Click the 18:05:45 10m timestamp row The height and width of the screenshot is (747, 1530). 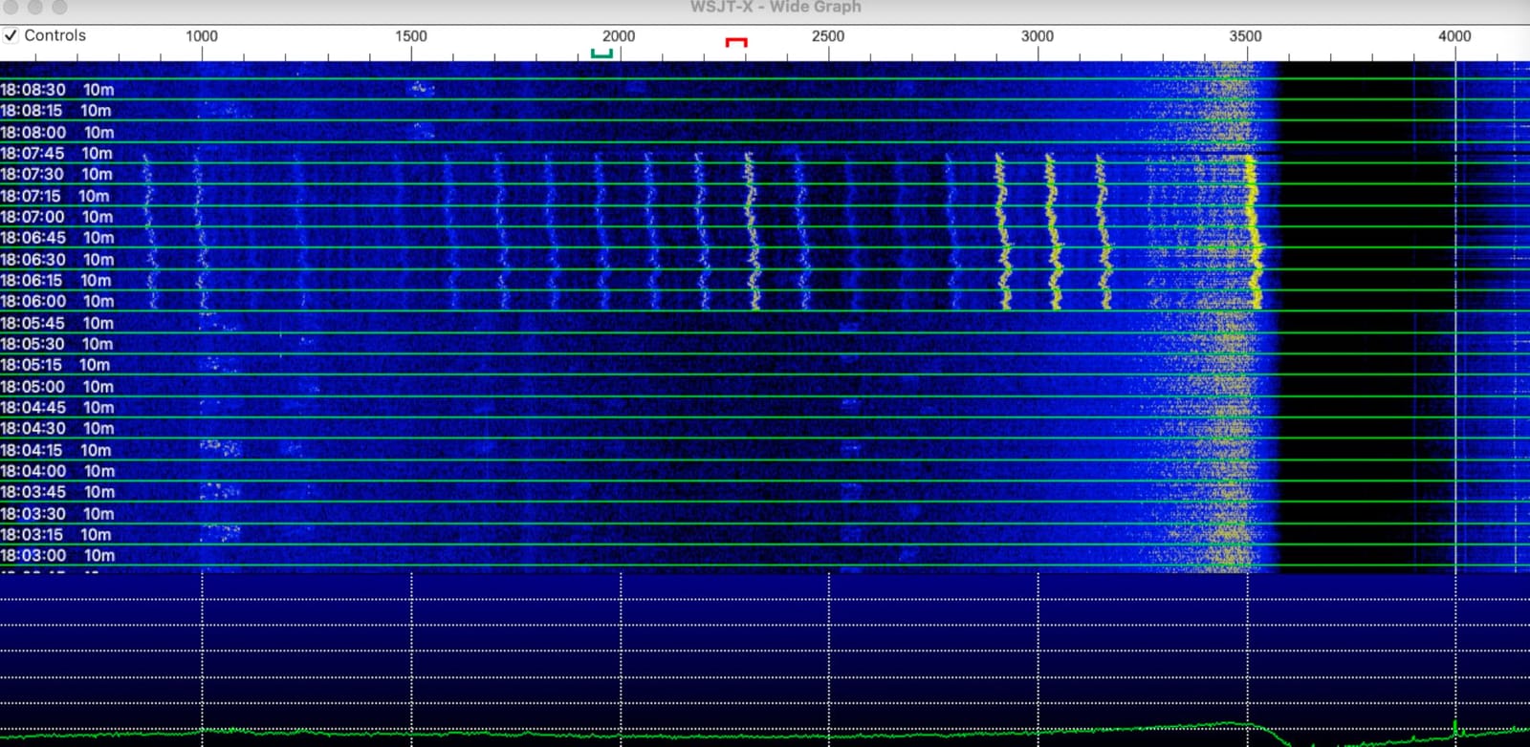[x=57, y=323]
